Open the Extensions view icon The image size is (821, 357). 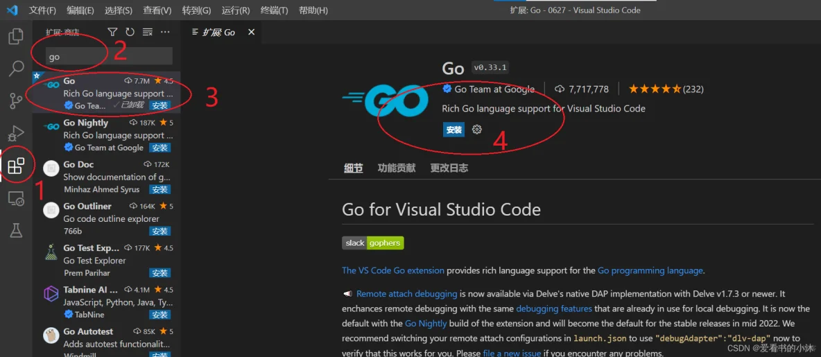[16, 166]
